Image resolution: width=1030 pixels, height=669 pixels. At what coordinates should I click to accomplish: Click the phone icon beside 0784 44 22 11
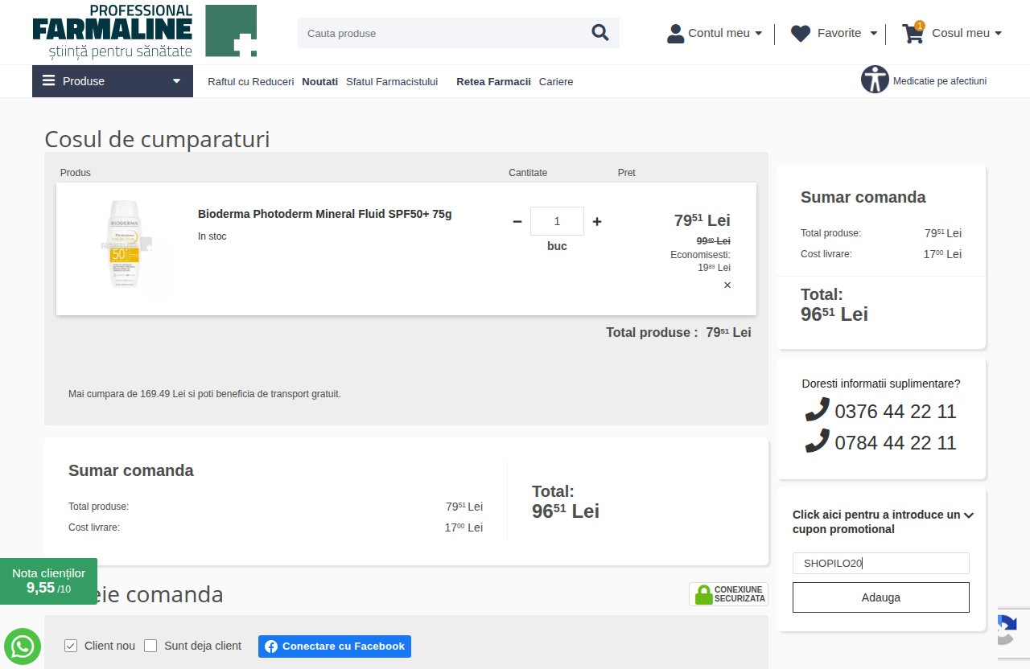coord(817,441)
